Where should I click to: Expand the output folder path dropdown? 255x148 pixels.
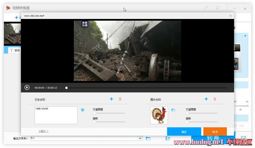(x=140, y=139)
